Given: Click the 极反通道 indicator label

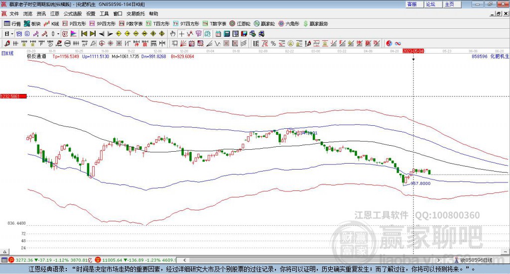Looking at the screenshot, I should click(x=36, y=56).
